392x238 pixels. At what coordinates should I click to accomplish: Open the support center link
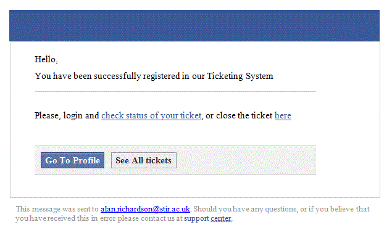pyautogui.click(x=207, y=218)
